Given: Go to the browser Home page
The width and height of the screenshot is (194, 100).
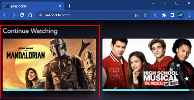Looking at the screenshot, I should (30, 15).
